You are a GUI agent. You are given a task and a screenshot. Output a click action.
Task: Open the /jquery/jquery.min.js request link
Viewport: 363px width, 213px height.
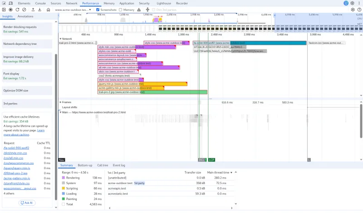point(17,168)
